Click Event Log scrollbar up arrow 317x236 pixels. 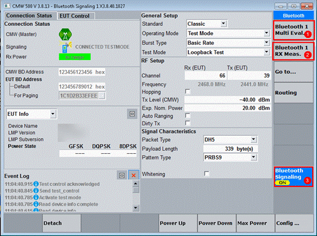pos(136,183)
